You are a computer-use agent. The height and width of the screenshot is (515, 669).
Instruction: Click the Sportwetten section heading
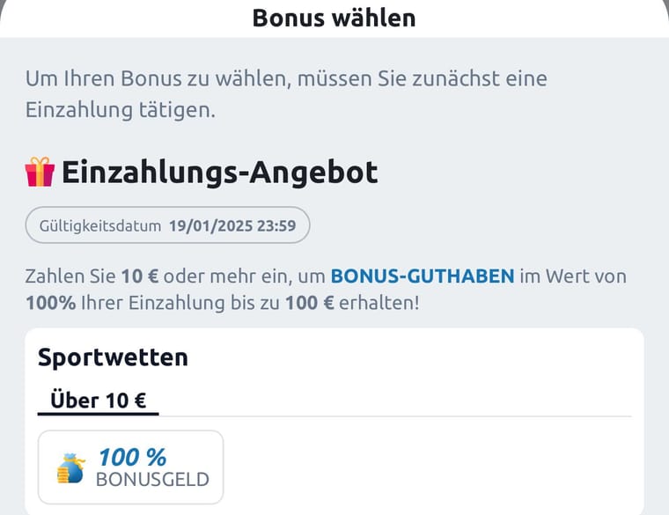113,357
